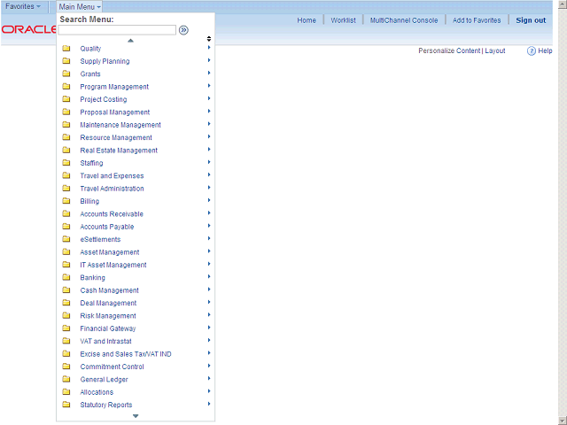
Task: Click the Maintenance Management folder icon
Action: (x=66, y=124)
